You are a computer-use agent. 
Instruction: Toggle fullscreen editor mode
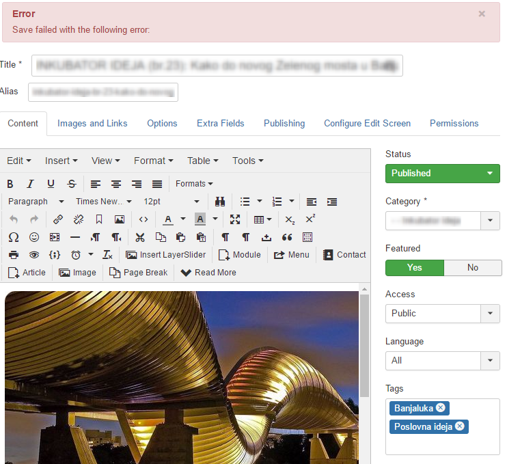[x=235, y=219]
